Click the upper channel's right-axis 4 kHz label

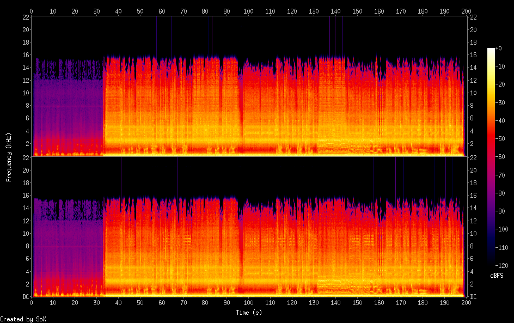473,131
